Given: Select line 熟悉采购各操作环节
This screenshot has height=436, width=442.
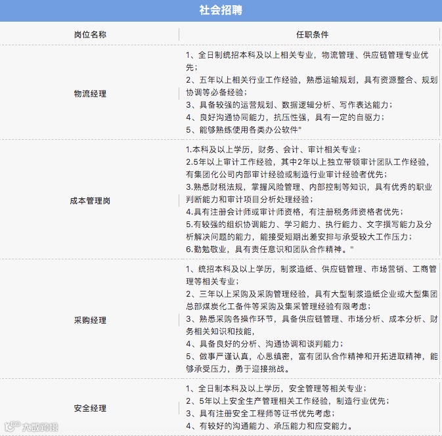Looking at the screenshot, I should tap(311, 319).
